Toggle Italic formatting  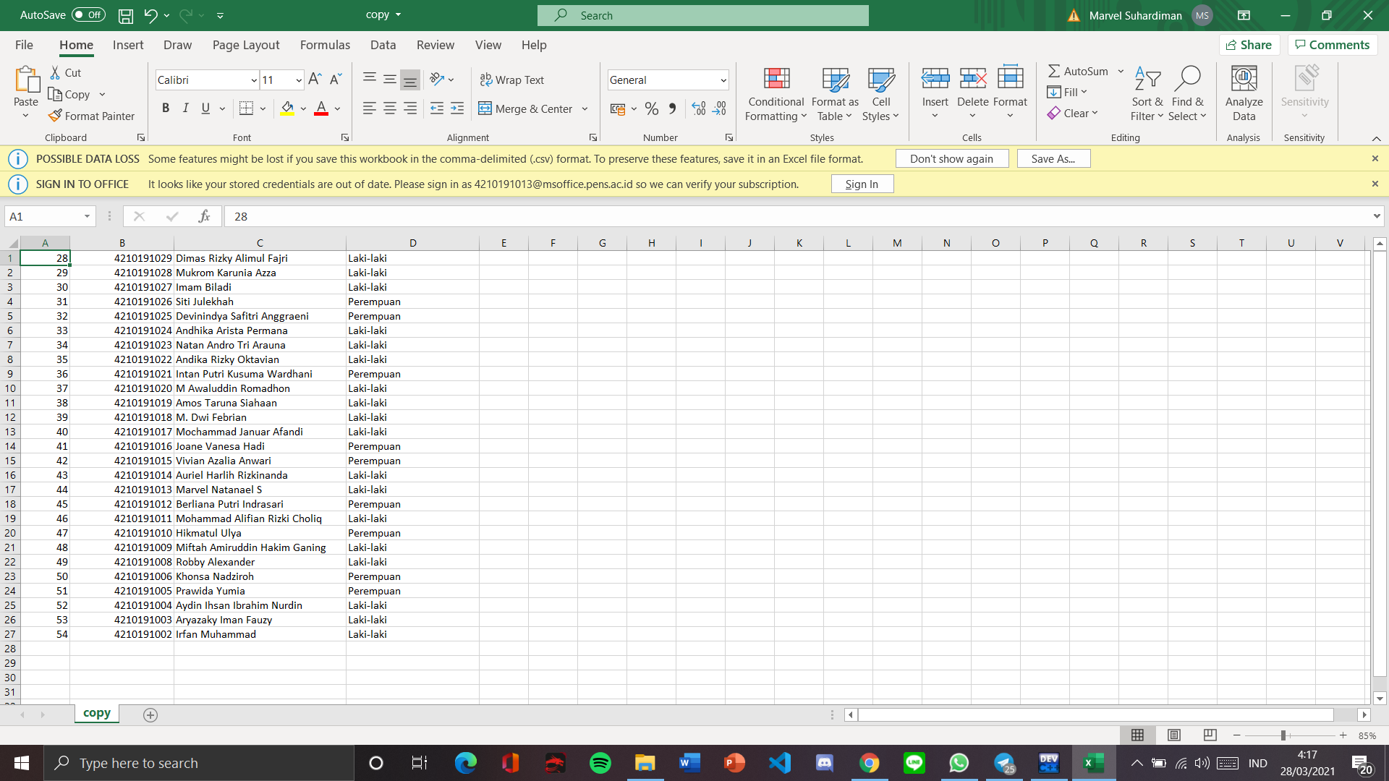[186, 108]
